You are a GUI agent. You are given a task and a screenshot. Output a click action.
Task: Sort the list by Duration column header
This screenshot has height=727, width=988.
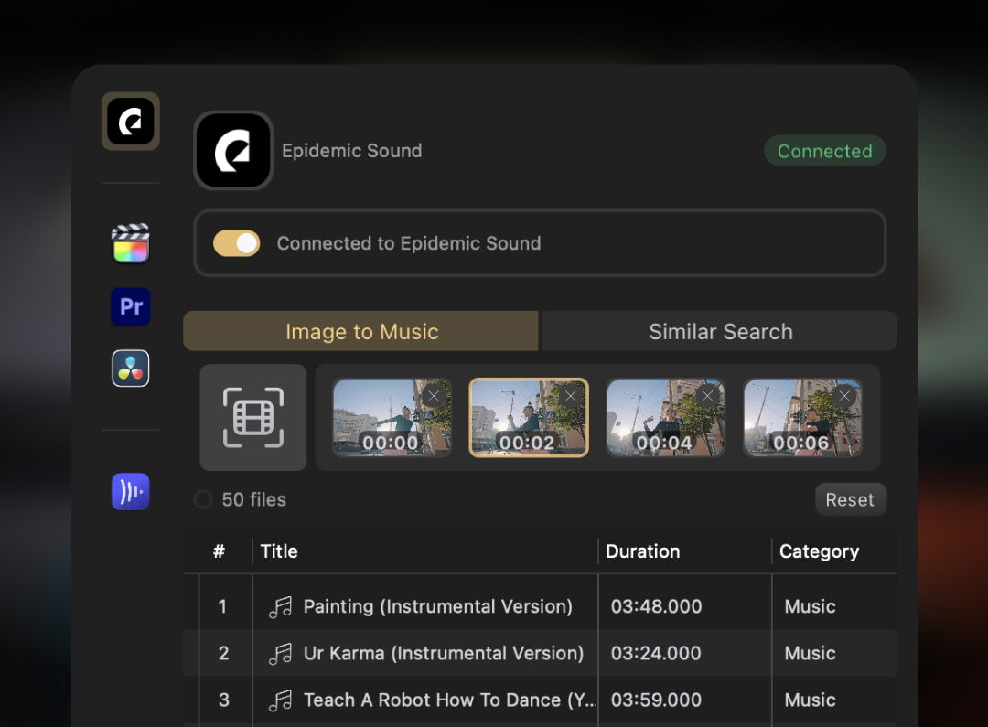coord(643,551)
